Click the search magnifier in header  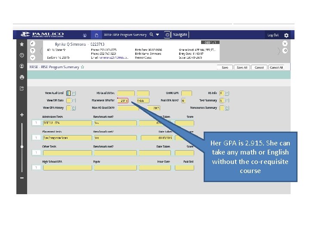click(152, 35)
